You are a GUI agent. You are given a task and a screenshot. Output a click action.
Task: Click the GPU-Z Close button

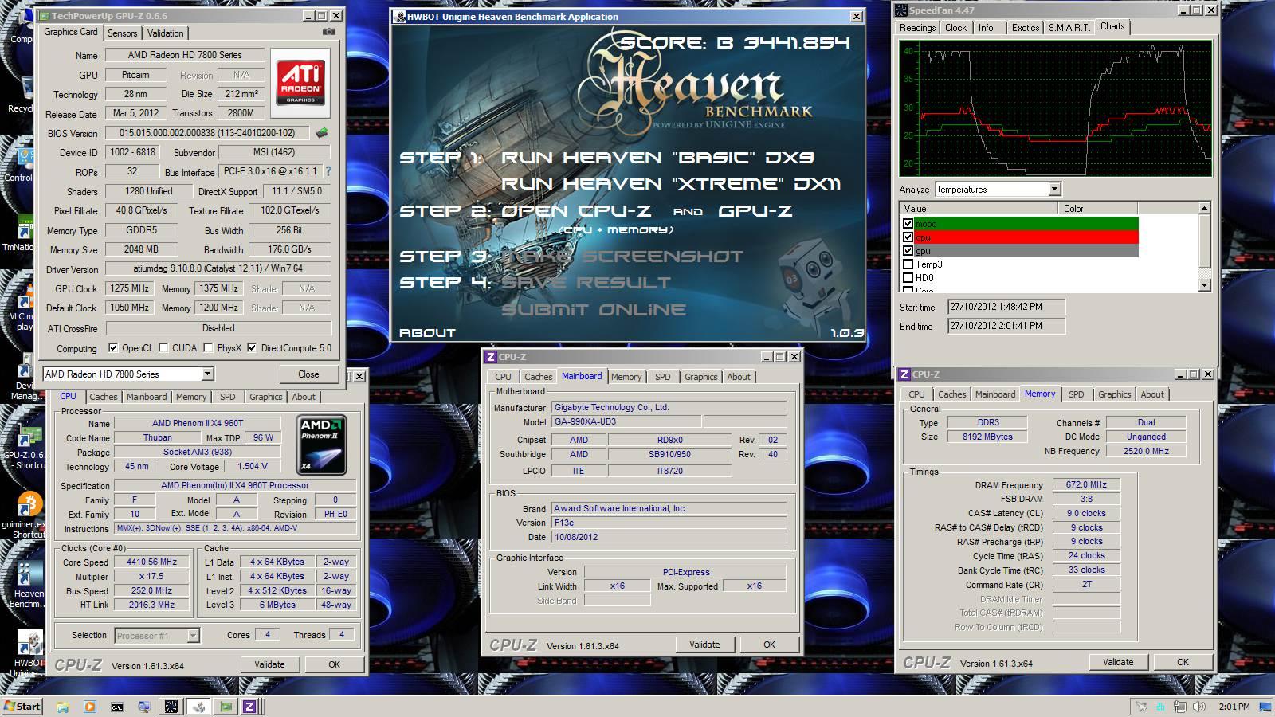click(x=308, y=374)
